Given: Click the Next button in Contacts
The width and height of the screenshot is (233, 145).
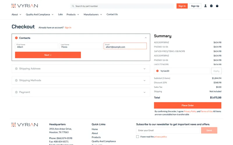Looking at the screenshot, I should (48, 55).
